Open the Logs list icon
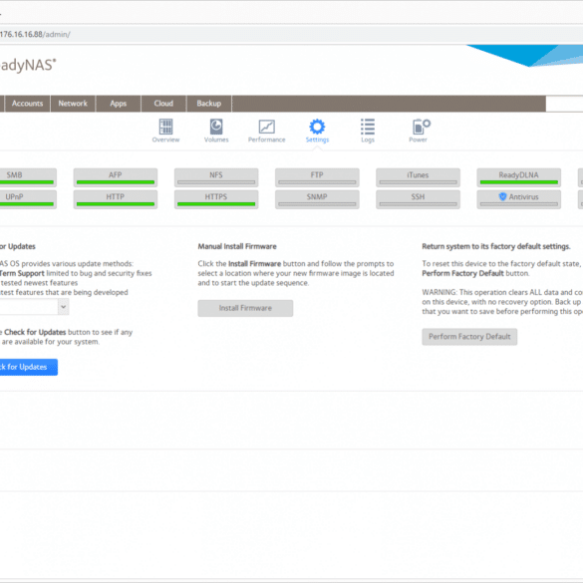Viewport: 583px width, 583px height. 368,131
